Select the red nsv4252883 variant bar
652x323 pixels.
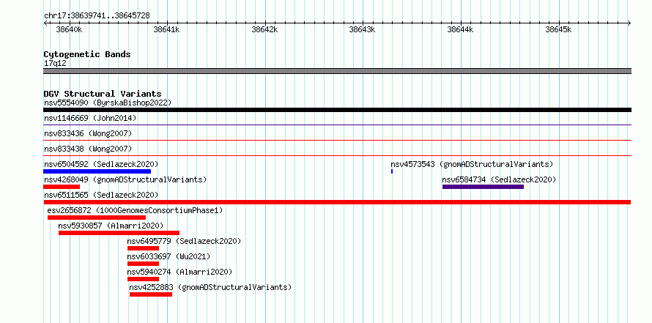150,294
